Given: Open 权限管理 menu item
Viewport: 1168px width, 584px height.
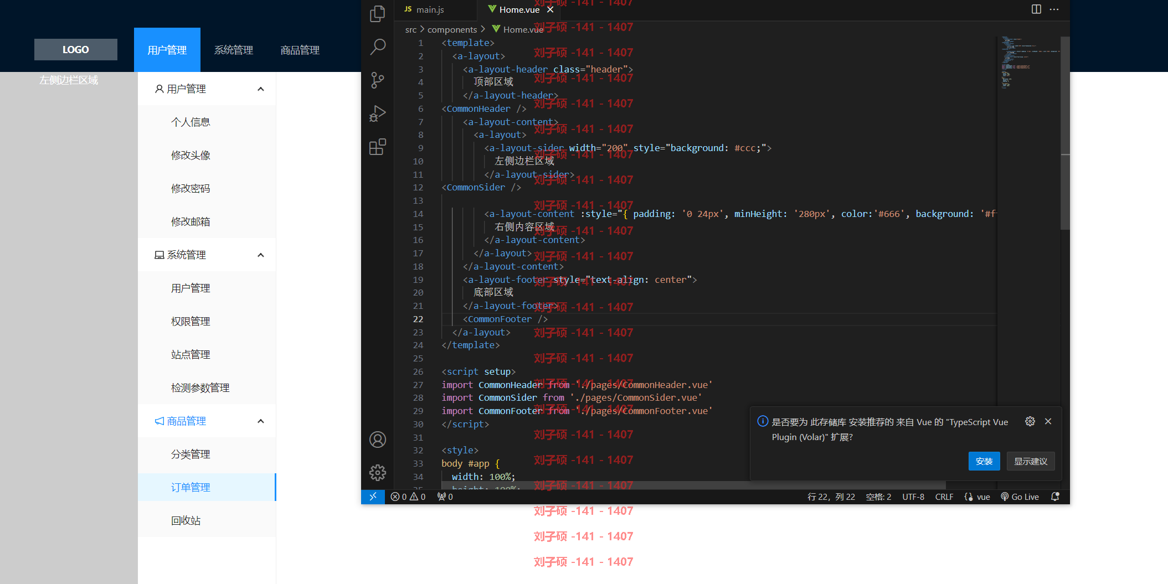Looking at the screenshot, I should click(x=207, y=321).
